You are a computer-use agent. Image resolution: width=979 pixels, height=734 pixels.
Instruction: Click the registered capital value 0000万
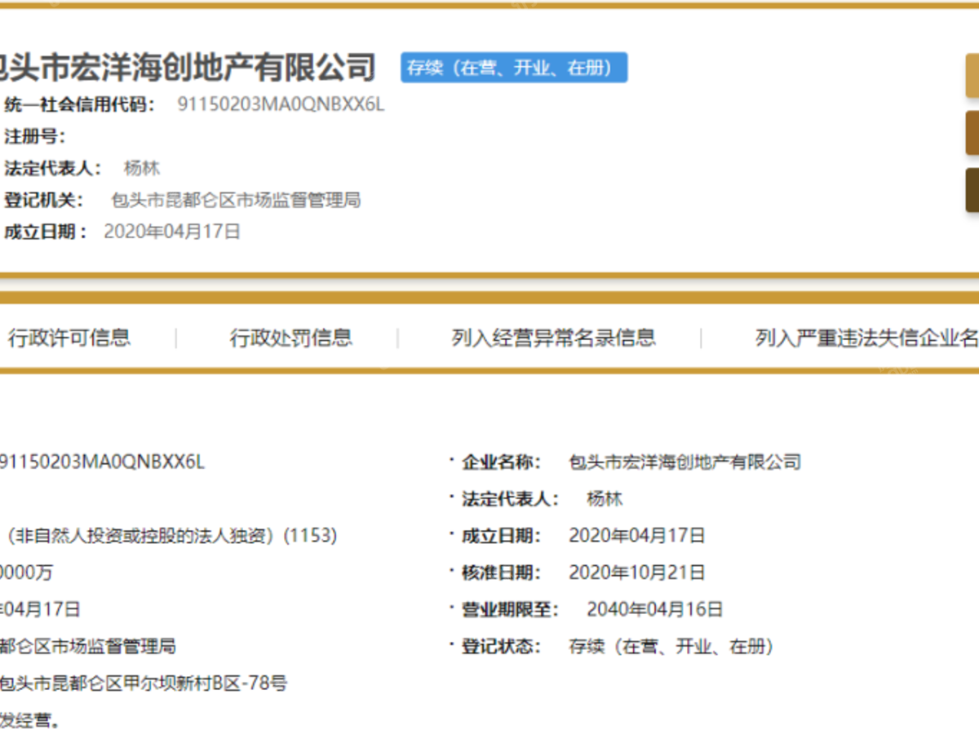[26, 573]
